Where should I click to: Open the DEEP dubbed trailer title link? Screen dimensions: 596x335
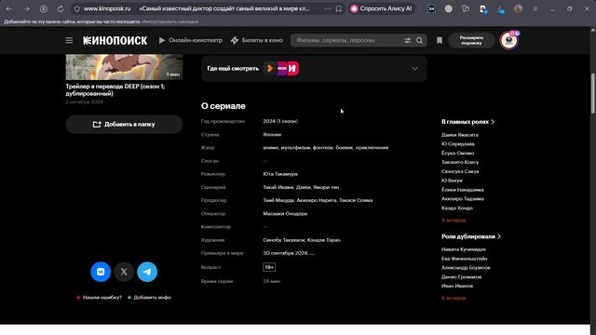115,90
